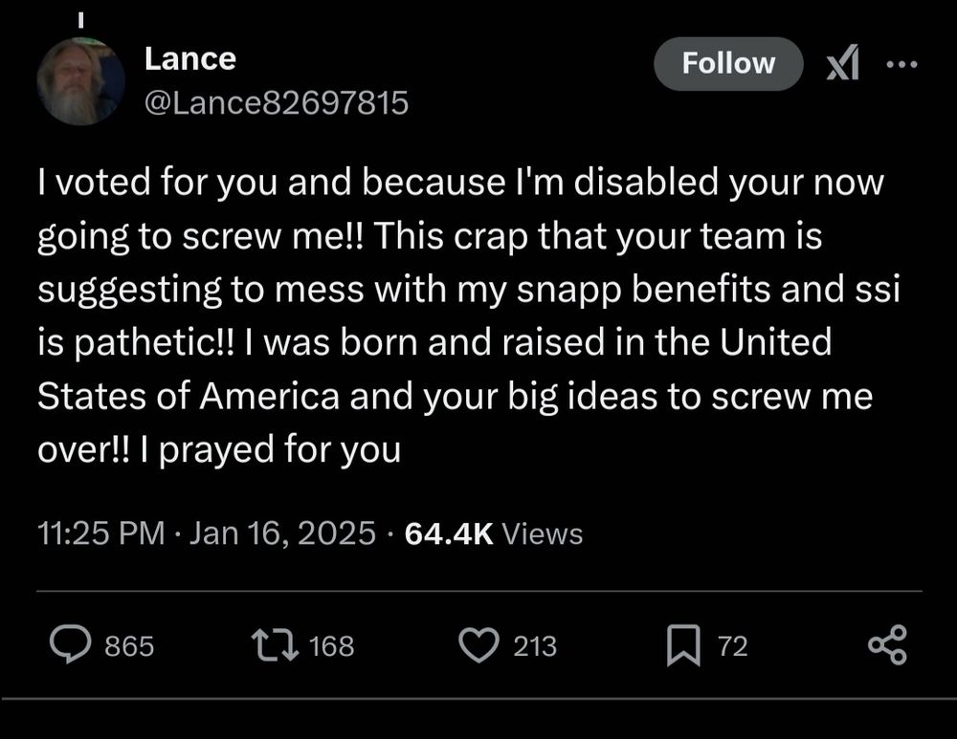Open the @Lance82697815 handle link
This screenshot has height=739, width=957.
276,101
